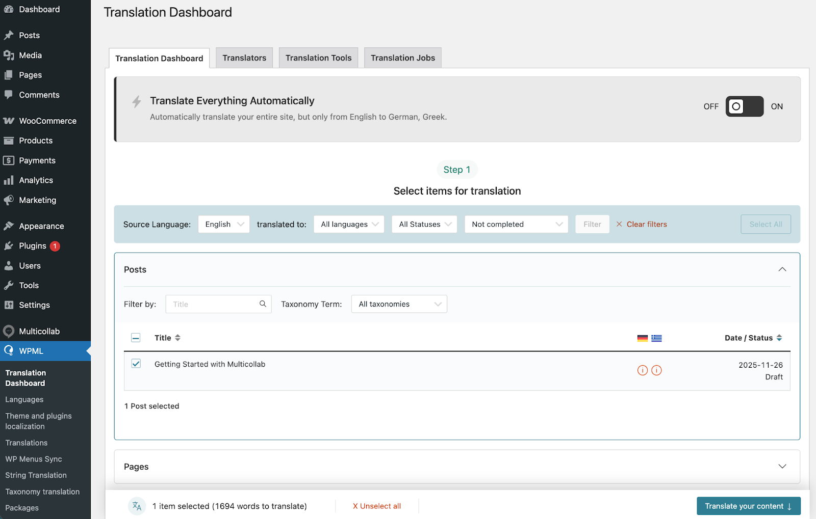Click the Products box icon
The image size is (816, 519).
pos(9,141)
